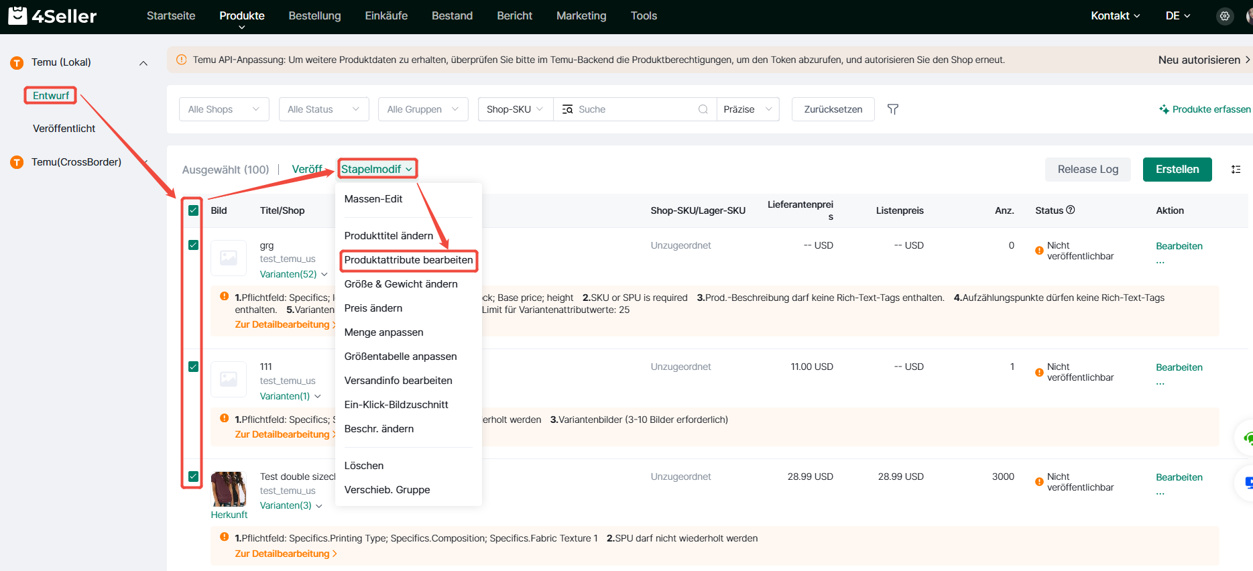The image size is (1253, 571).
Task: Click Neu autorisieren link
Action: point(1204,60)
